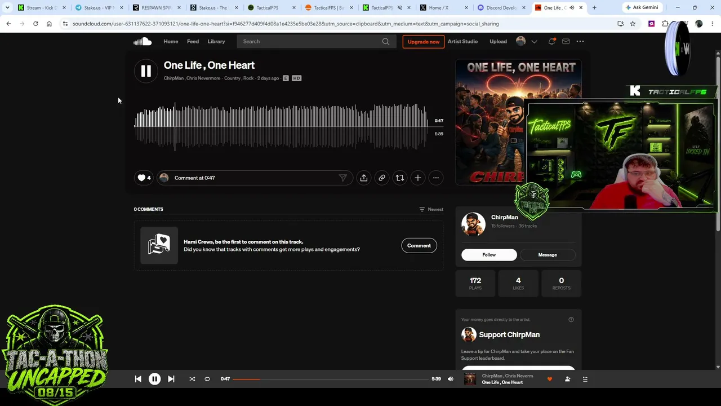Expand the tab search dropdown arrow
The width and height of the screenshot is (721, 406).
tap(7, 7)
